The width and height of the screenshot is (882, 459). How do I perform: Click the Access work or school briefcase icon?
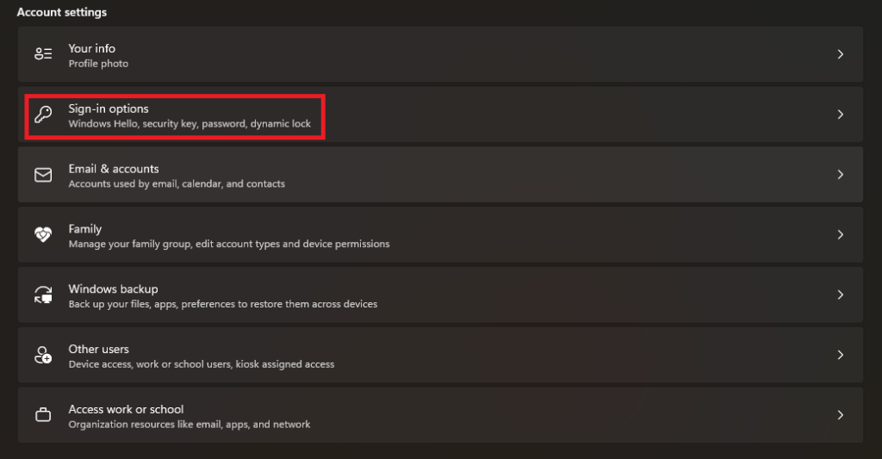point(43,415)
